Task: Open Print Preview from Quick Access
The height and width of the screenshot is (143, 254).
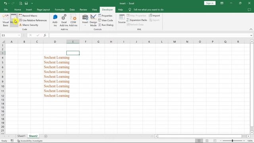Action: coord(21,3)
